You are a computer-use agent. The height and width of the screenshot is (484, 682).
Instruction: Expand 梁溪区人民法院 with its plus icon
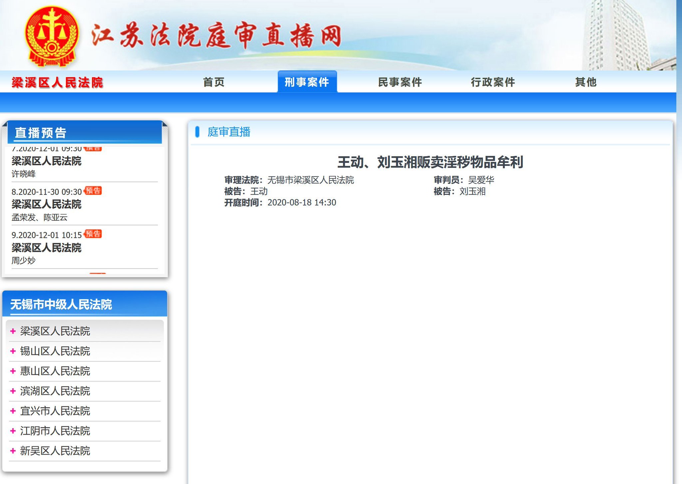[x=13, y=331]
